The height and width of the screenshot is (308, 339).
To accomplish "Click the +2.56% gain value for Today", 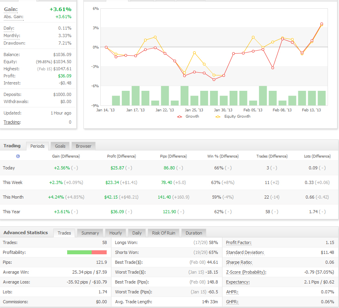I will tap(62, 168).
